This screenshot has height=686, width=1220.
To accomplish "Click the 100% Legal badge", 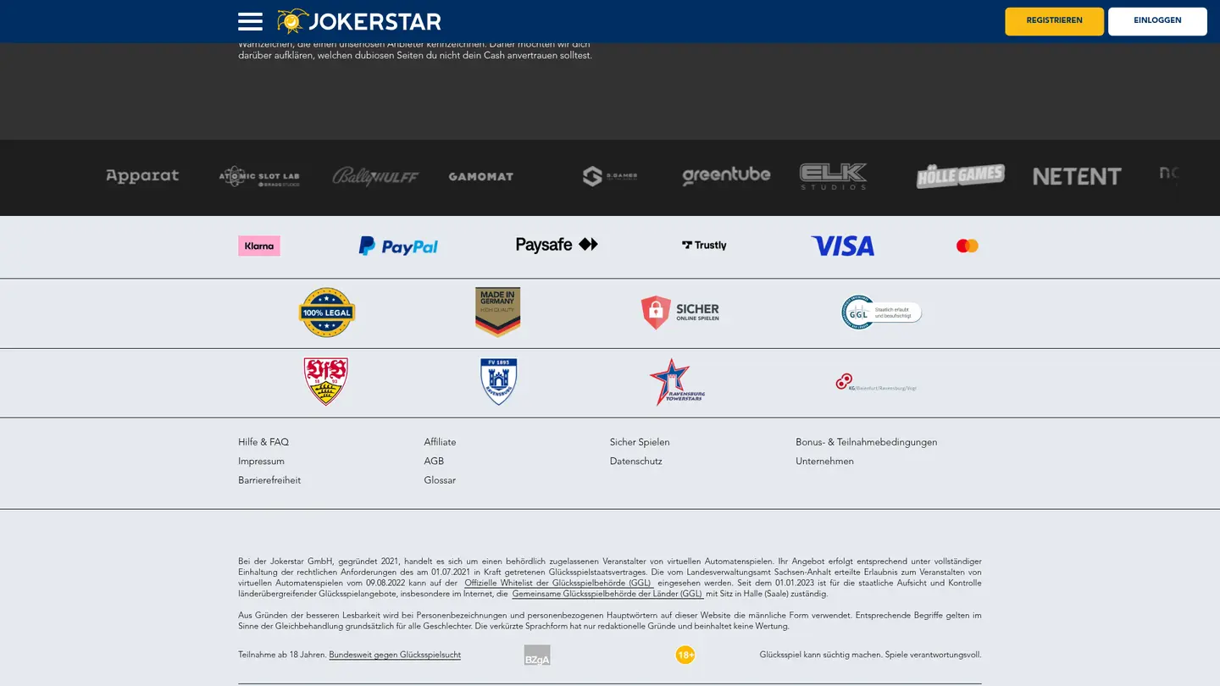I will (x=326, y=313).
